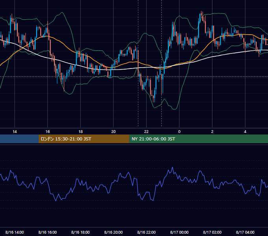
Task: Click the 8/16 18:00 date label
Action: pyautogui.click(x=80, y=232)
